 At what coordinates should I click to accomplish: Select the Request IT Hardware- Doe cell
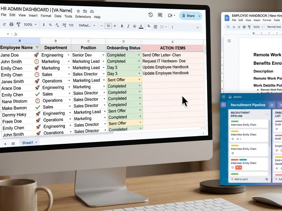[173, 61]
